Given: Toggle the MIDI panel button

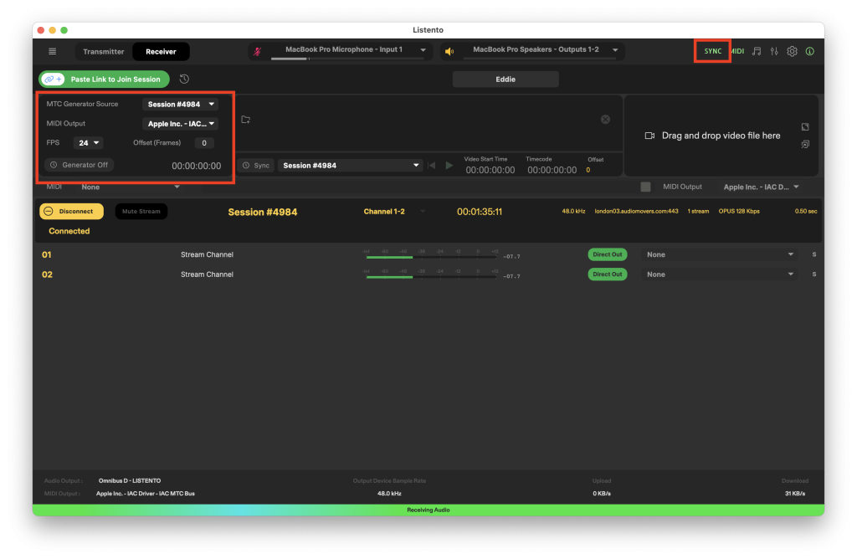Looking at the screenshot, I should (737, 51).
